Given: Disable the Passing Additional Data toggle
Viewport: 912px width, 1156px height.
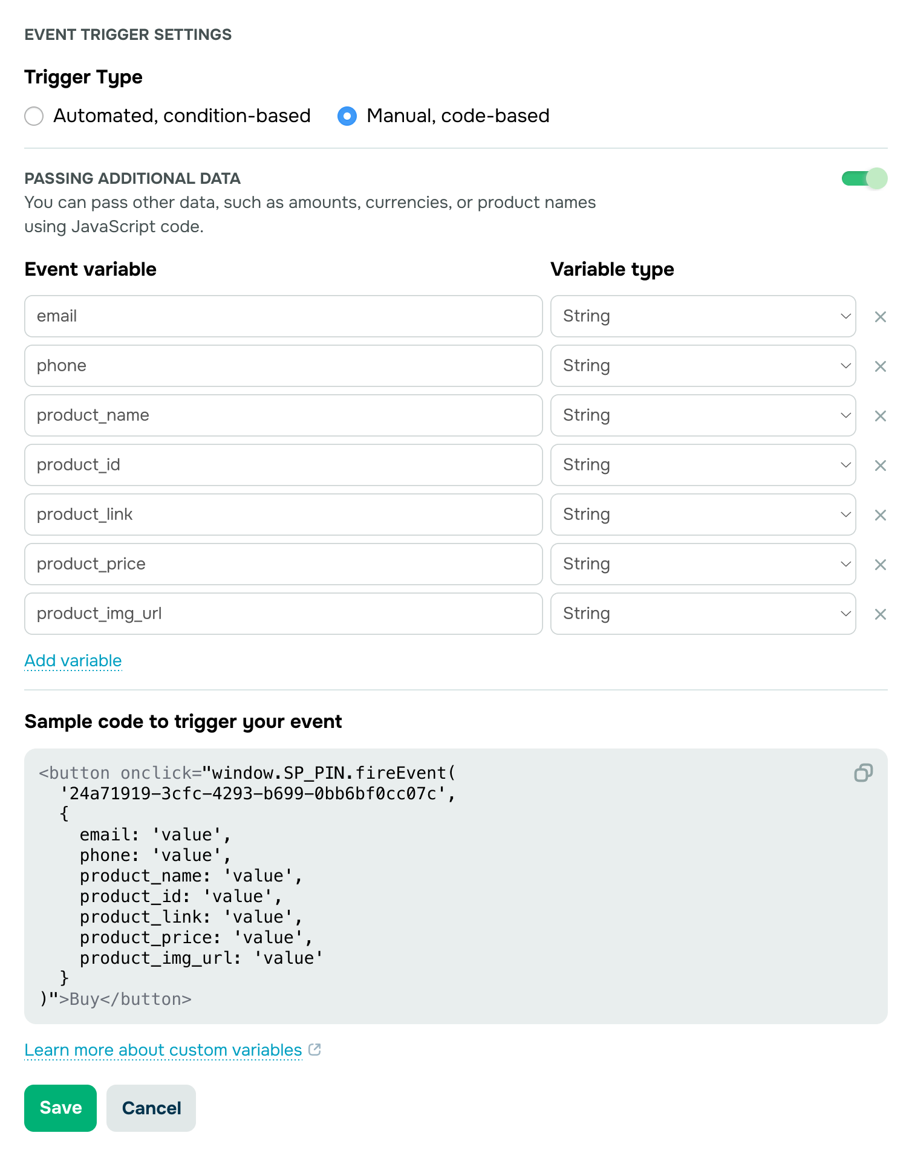Looking at the screenshot, I should point(864,178).
